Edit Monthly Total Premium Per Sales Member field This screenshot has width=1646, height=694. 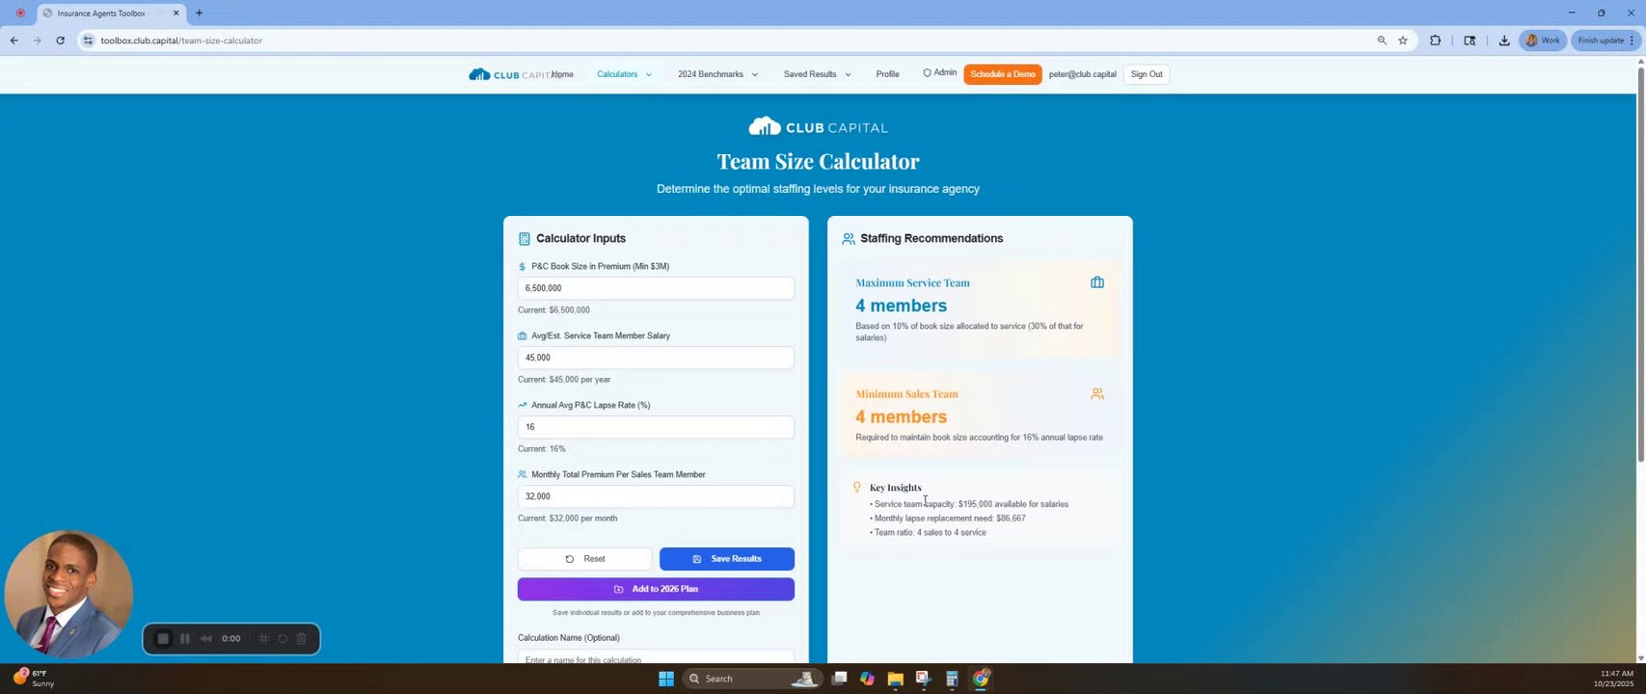656,496
